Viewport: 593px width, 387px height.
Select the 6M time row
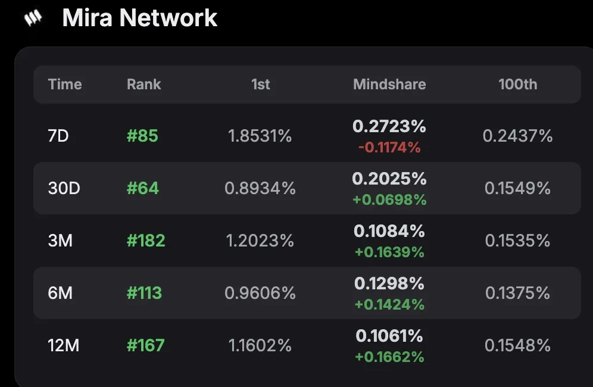[60, 293]
